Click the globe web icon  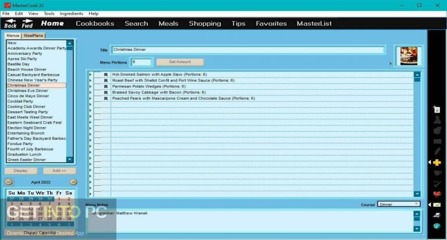point(437,226)
